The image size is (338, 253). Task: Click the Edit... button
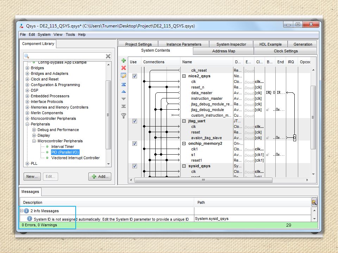(x=50, y=176)
